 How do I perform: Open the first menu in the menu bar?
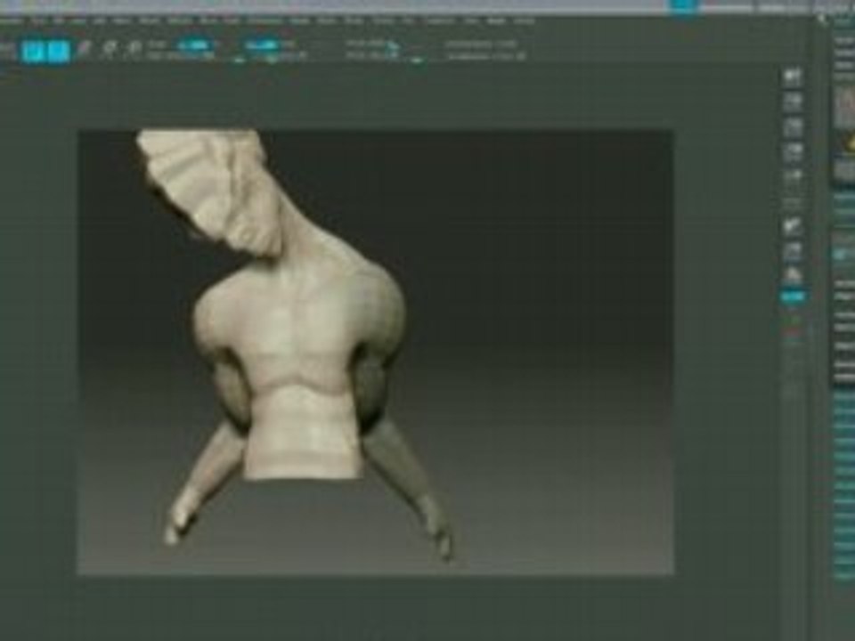pyautogui.click(x=15, y=20)
